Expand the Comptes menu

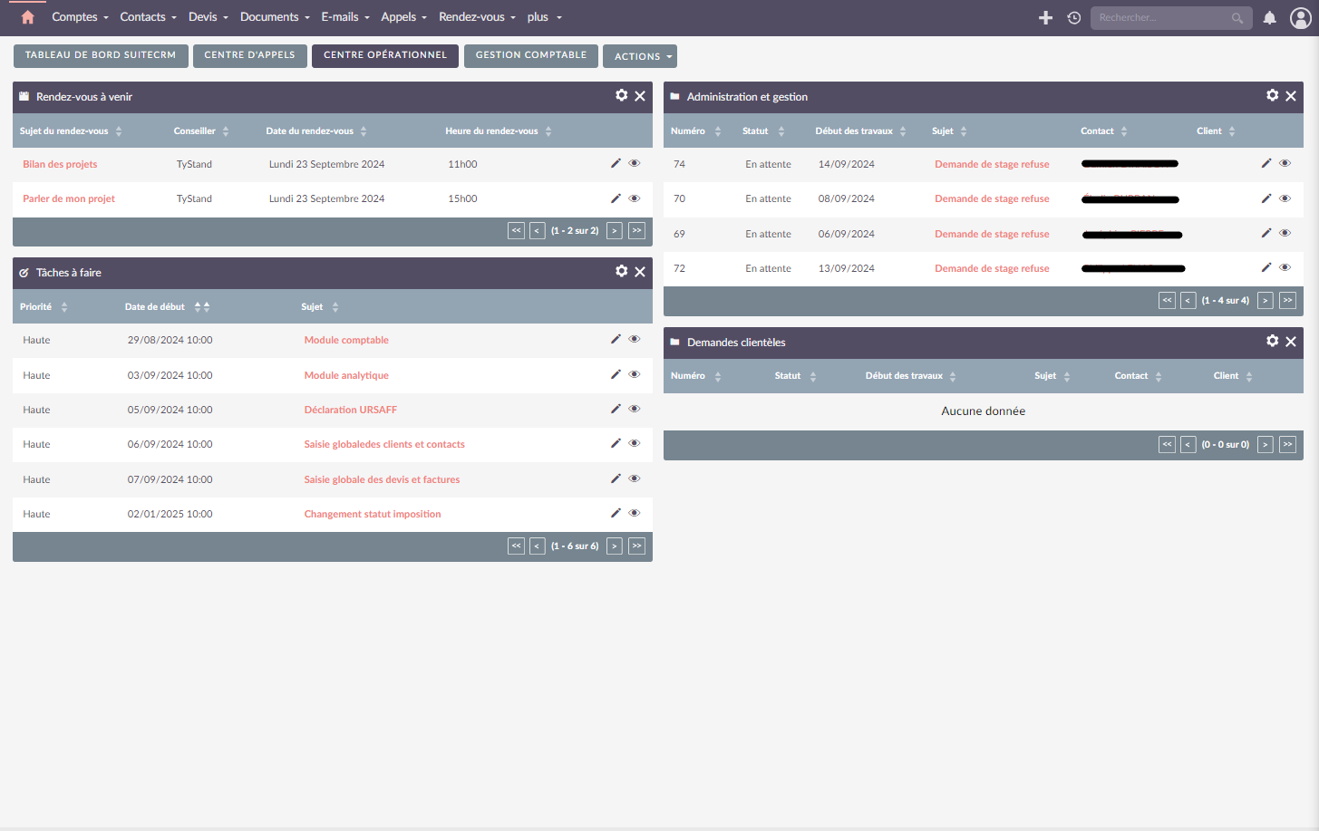[x=80, y=17]
